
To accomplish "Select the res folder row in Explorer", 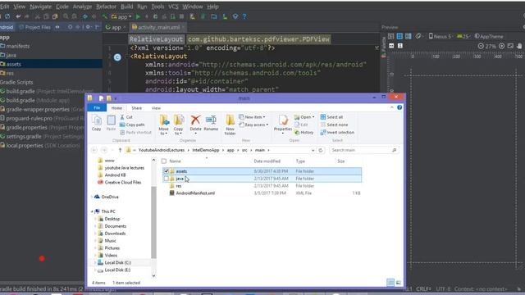I will (x=262, y=186).
